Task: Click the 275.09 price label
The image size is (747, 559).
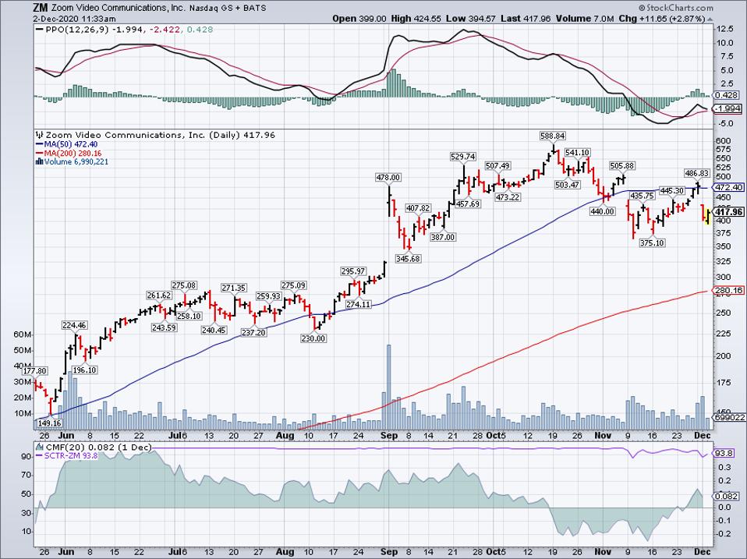Action: pyautogui.click(x=293, y=285)
